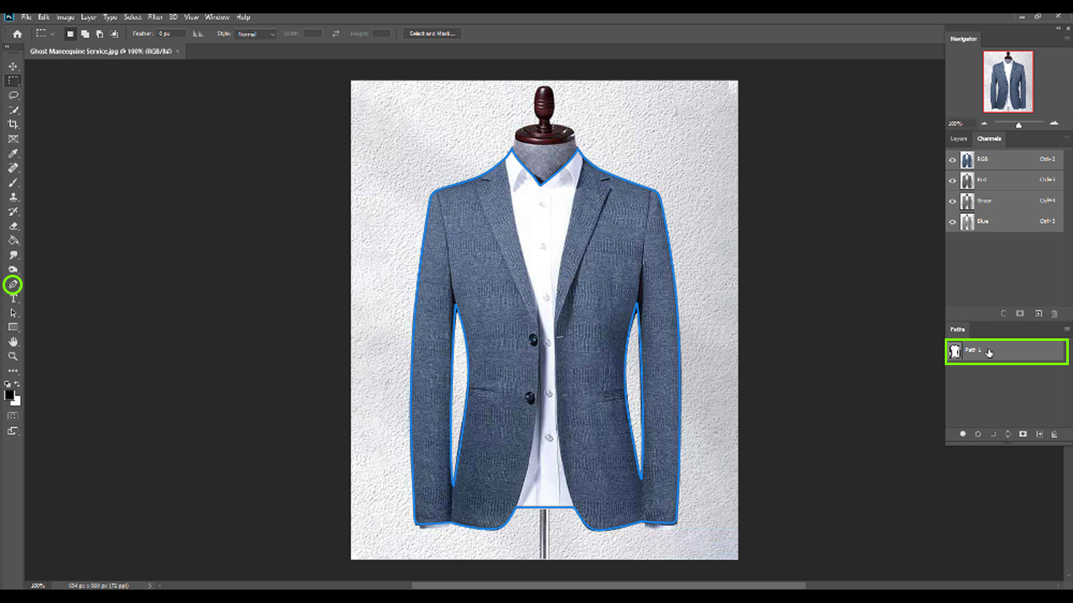Select the Move tool

point(13,66)
